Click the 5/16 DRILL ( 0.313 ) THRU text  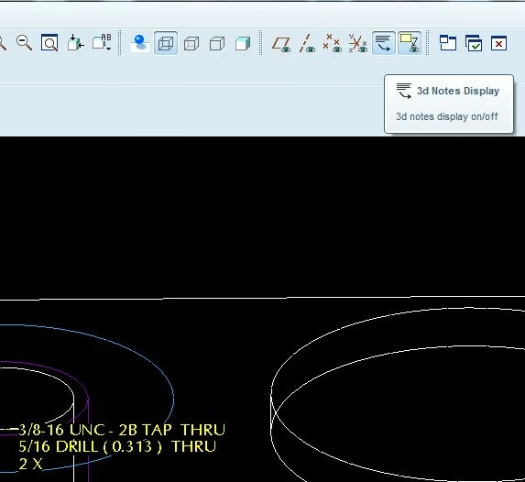click(x=117, y=446)
